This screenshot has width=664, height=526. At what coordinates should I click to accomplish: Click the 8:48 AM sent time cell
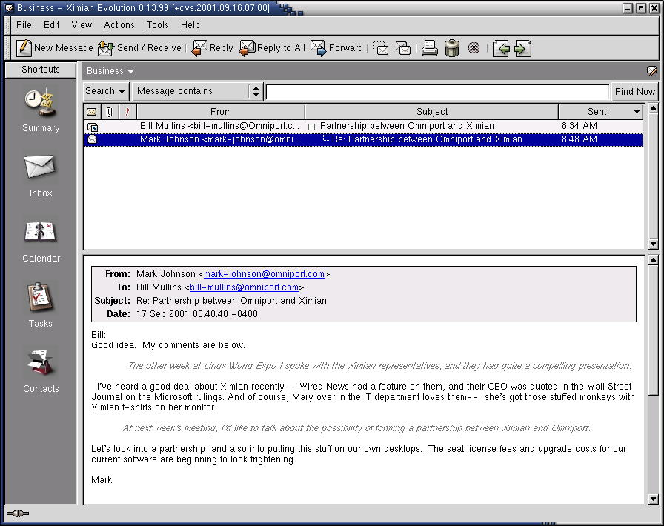click(x=579, y=139)
